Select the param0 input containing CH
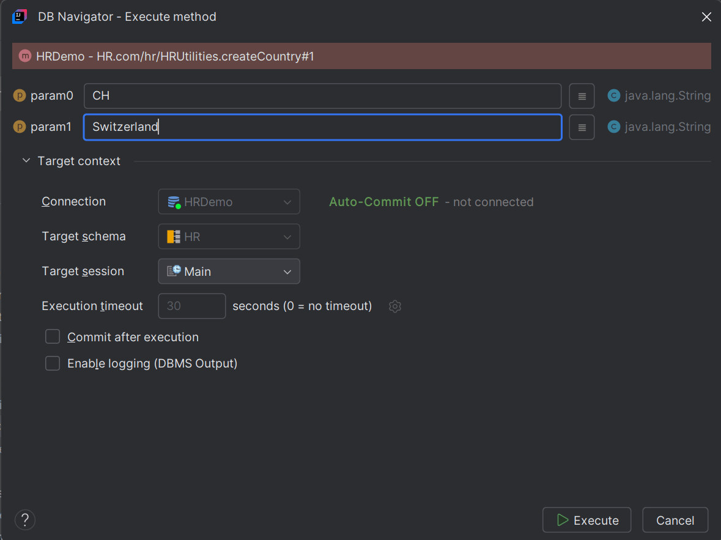This screenshot has width=721, height=540. (322, 95)
